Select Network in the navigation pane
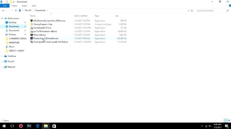The height and width of the screenshot is (129, 231). pyautogui.click(x=11, y=67)
